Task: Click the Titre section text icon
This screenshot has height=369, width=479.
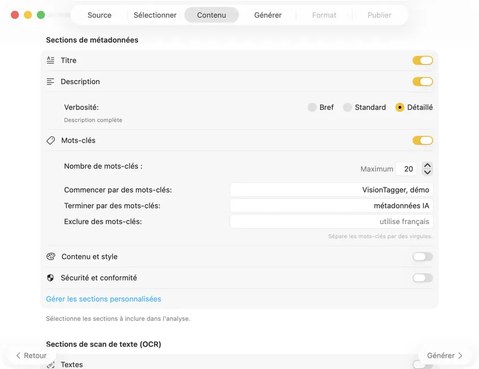Action: point(51,60)
